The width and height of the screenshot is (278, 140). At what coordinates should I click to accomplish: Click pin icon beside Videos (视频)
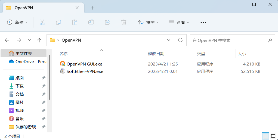point(44,110)
